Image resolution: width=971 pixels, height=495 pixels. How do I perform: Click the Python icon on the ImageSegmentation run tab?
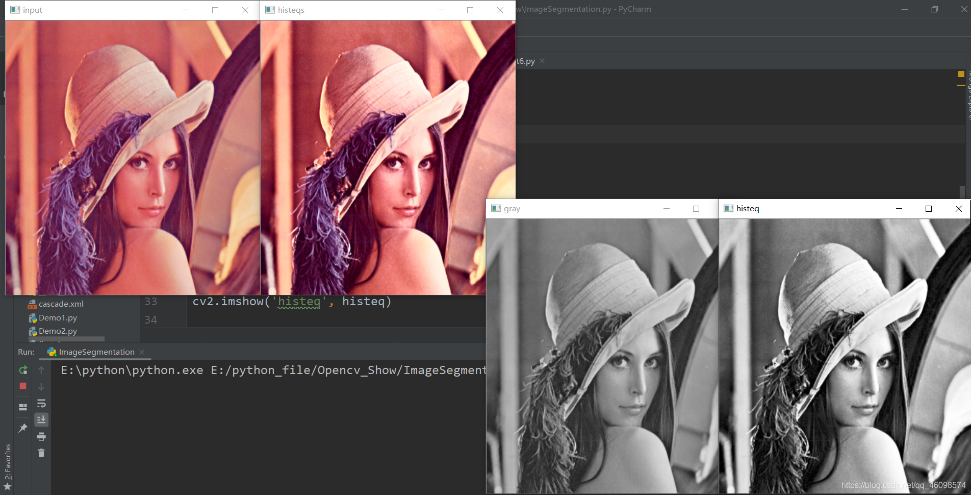[x=52, y=352]
